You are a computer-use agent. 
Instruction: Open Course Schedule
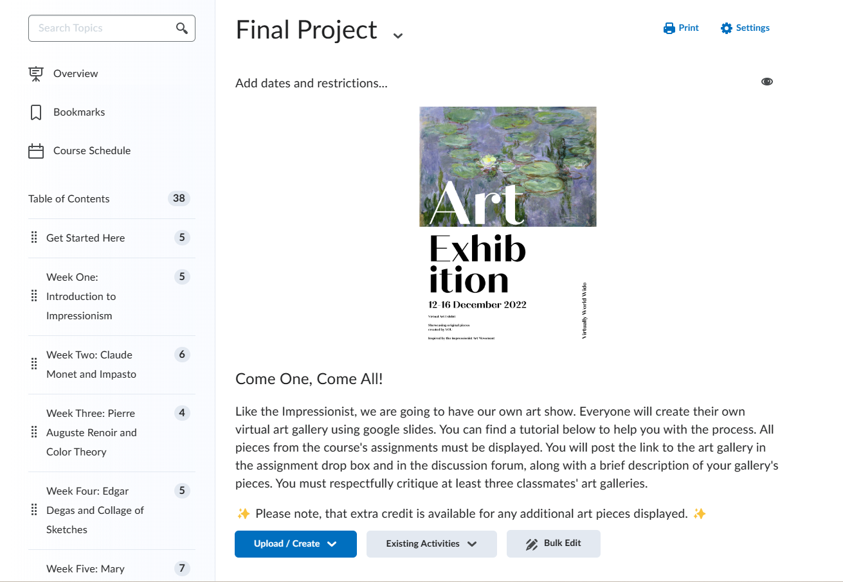[92, 151]
